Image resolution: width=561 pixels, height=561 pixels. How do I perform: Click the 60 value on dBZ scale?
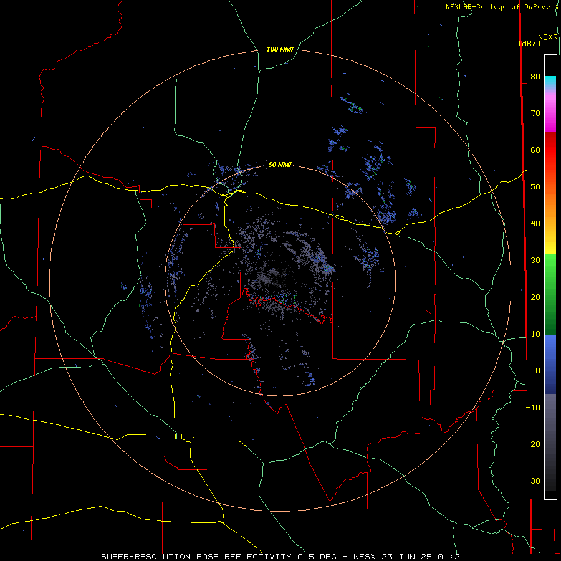(535, 150)
